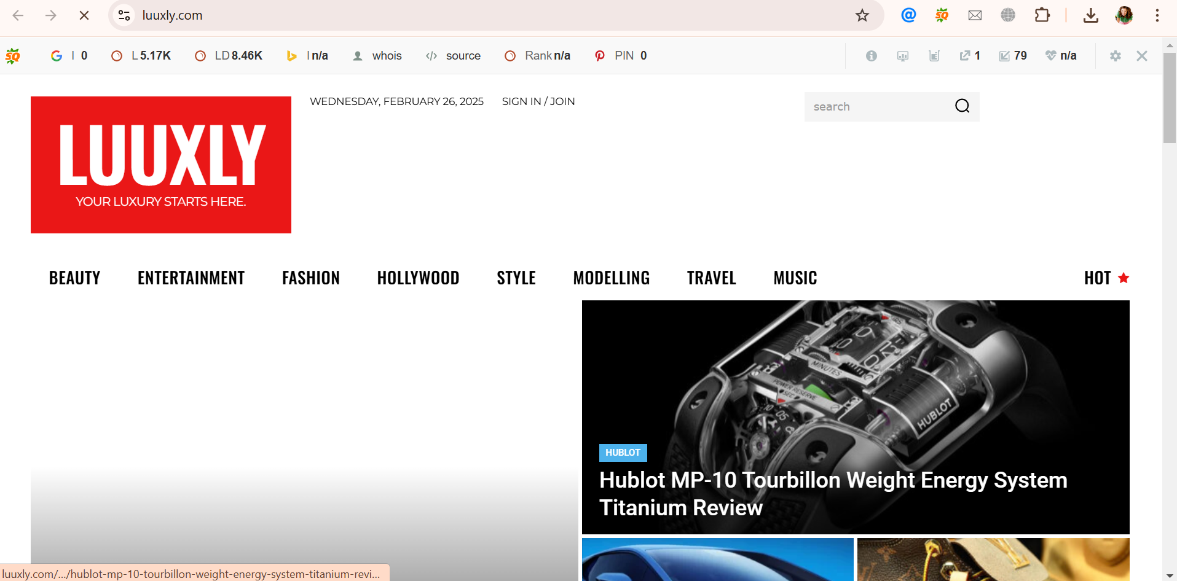Click the date text WEDNESDAY, FEBRUARY 26, 2025

[x=396, y=101]
